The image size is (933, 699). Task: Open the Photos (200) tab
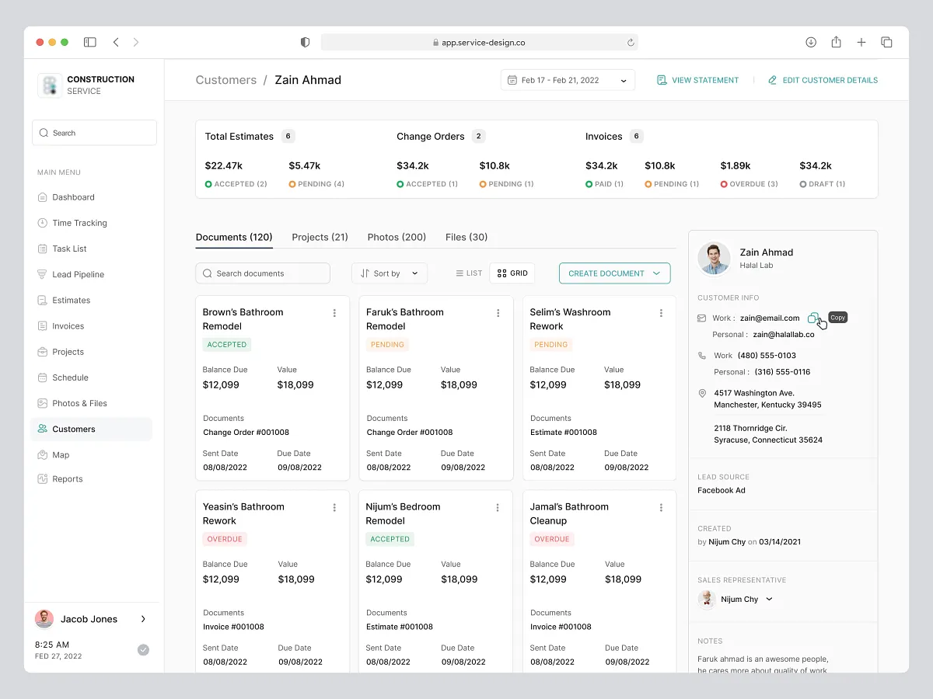click(397, 237)
